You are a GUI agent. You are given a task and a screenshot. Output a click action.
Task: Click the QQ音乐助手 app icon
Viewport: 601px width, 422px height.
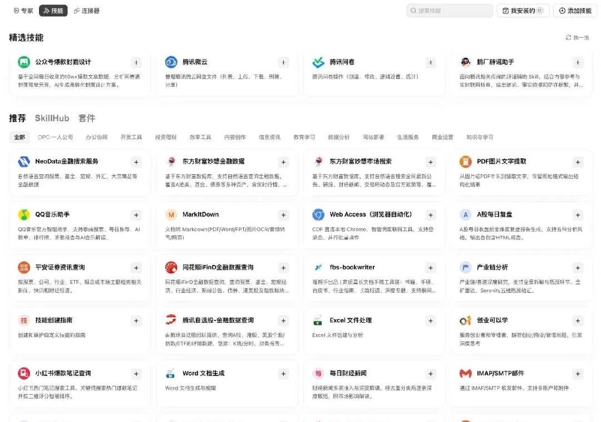24,215
